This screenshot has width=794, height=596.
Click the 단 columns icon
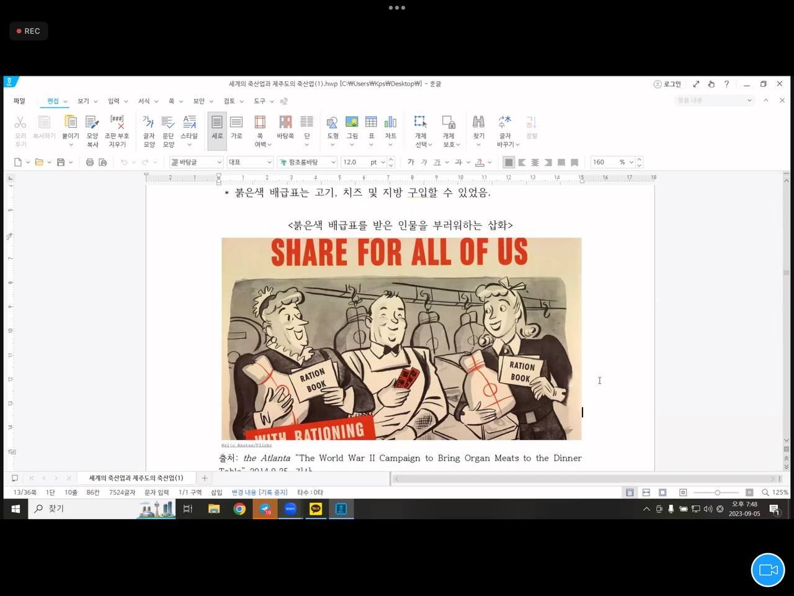(x=306, y=122)
